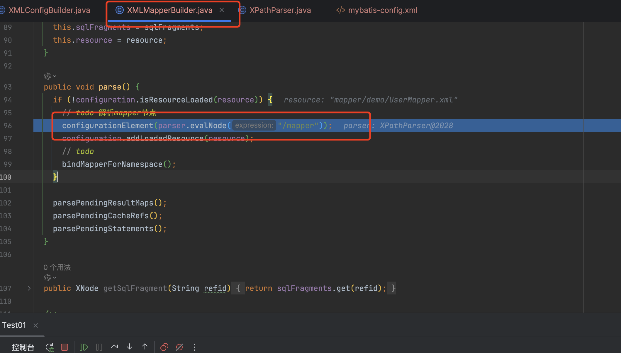Stop the running debug session
Image resolution: width=621 pixels, height=353 pixels.
click(65, 347)
